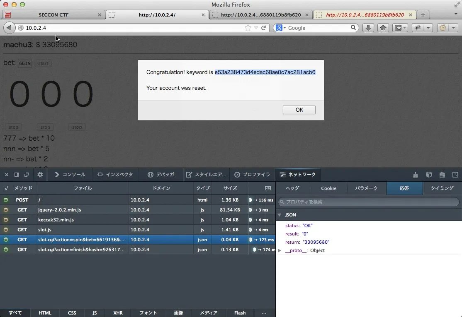The image size is (462, 317).
Task: Switch to the Cookie tab
Action: click(328, 188)
